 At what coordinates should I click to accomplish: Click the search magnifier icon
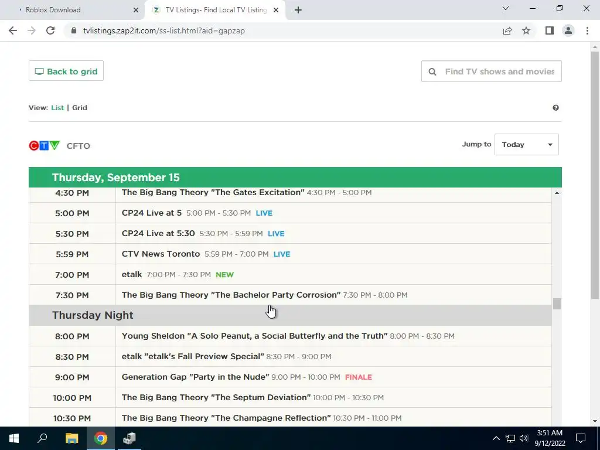432,71
